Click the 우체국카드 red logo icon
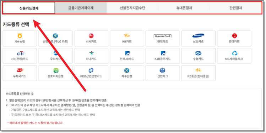The width and height of the screenshot is (266, 133). (20, 70)
